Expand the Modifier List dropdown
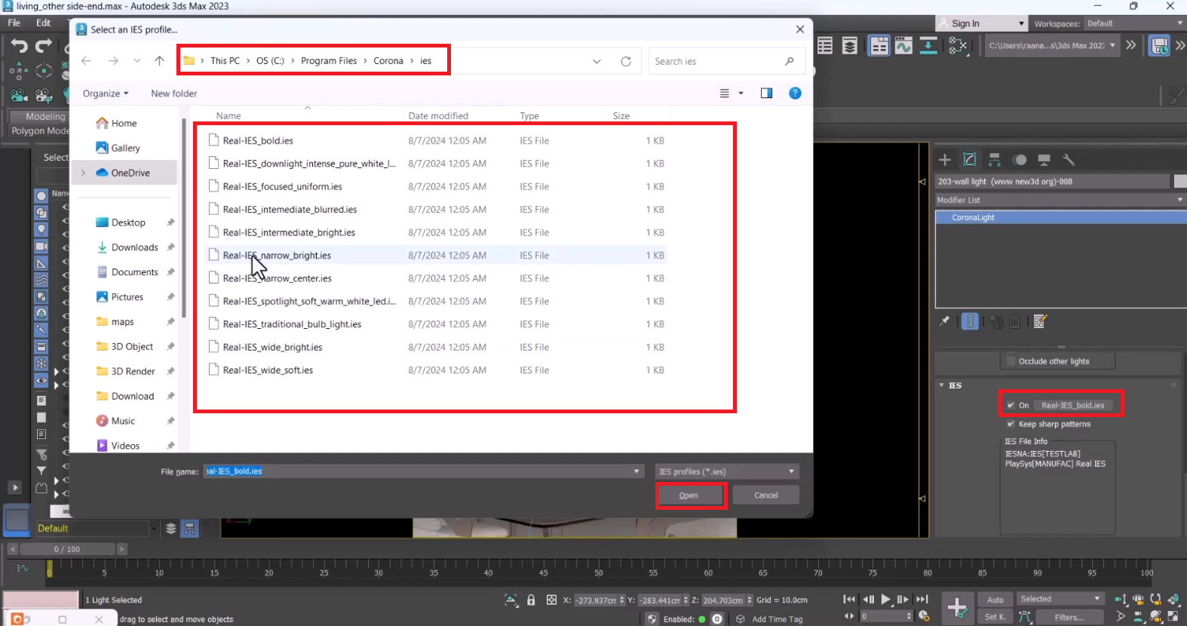The image size is (1187, 626). tap(1060, 201)
